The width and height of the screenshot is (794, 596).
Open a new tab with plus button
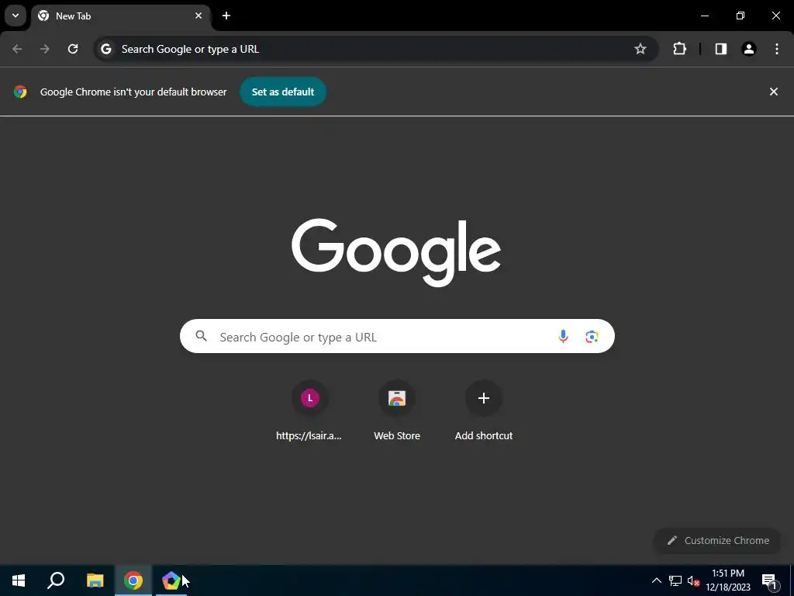226,16
